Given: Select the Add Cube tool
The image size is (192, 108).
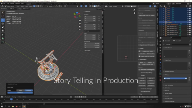Looking at the screenshot, I should (x=3, y=42).
